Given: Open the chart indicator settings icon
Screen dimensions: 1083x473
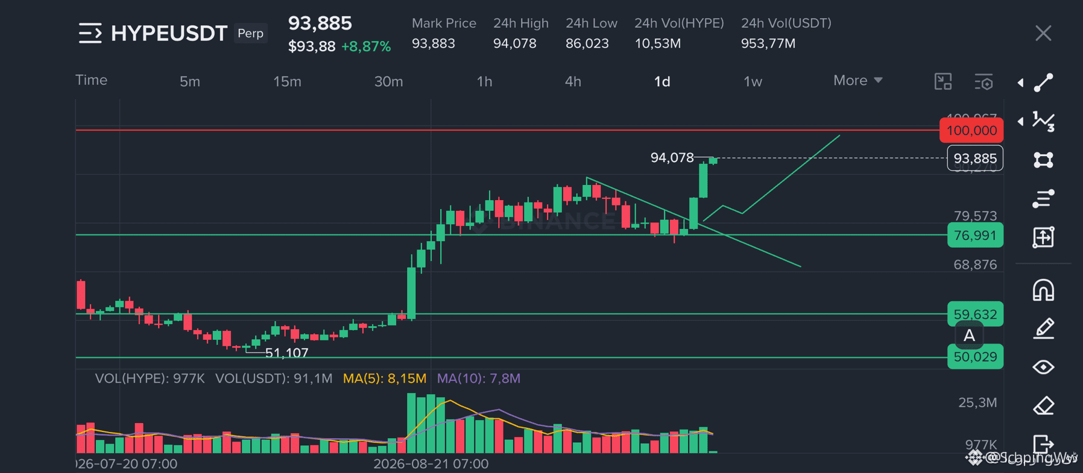Looking at the screenshot, I should coord(984,82).
